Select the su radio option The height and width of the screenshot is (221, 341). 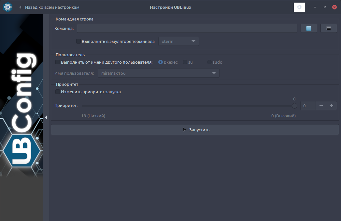[185, 62]
